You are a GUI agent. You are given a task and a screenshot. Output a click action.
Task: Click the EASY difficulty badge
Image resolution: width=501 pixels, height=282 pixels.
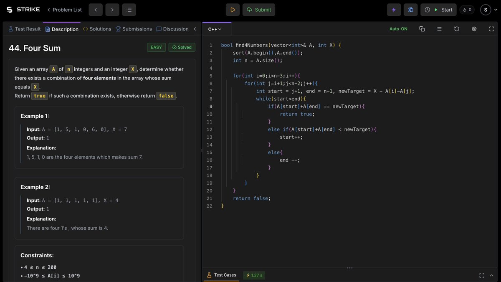(156, 47)
